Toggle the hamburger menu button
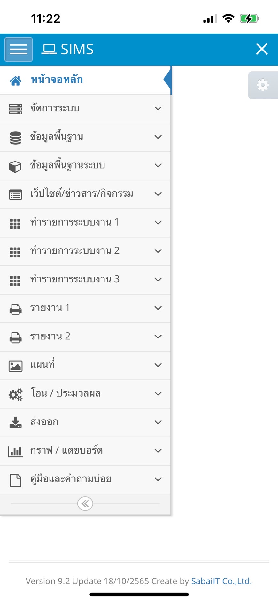 tap(19, 50)
